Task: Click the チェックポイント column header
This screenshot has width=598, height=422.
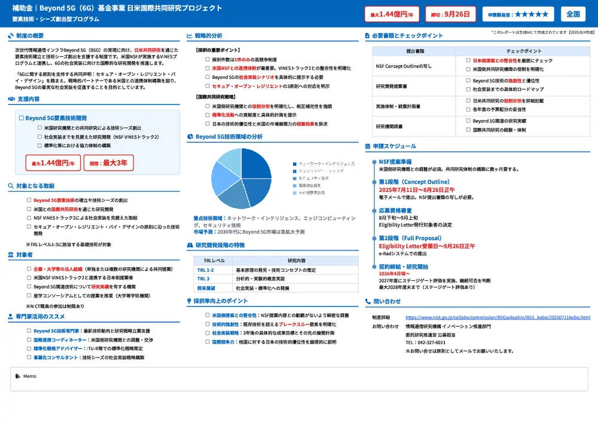Action: click(x=523, y=51)
